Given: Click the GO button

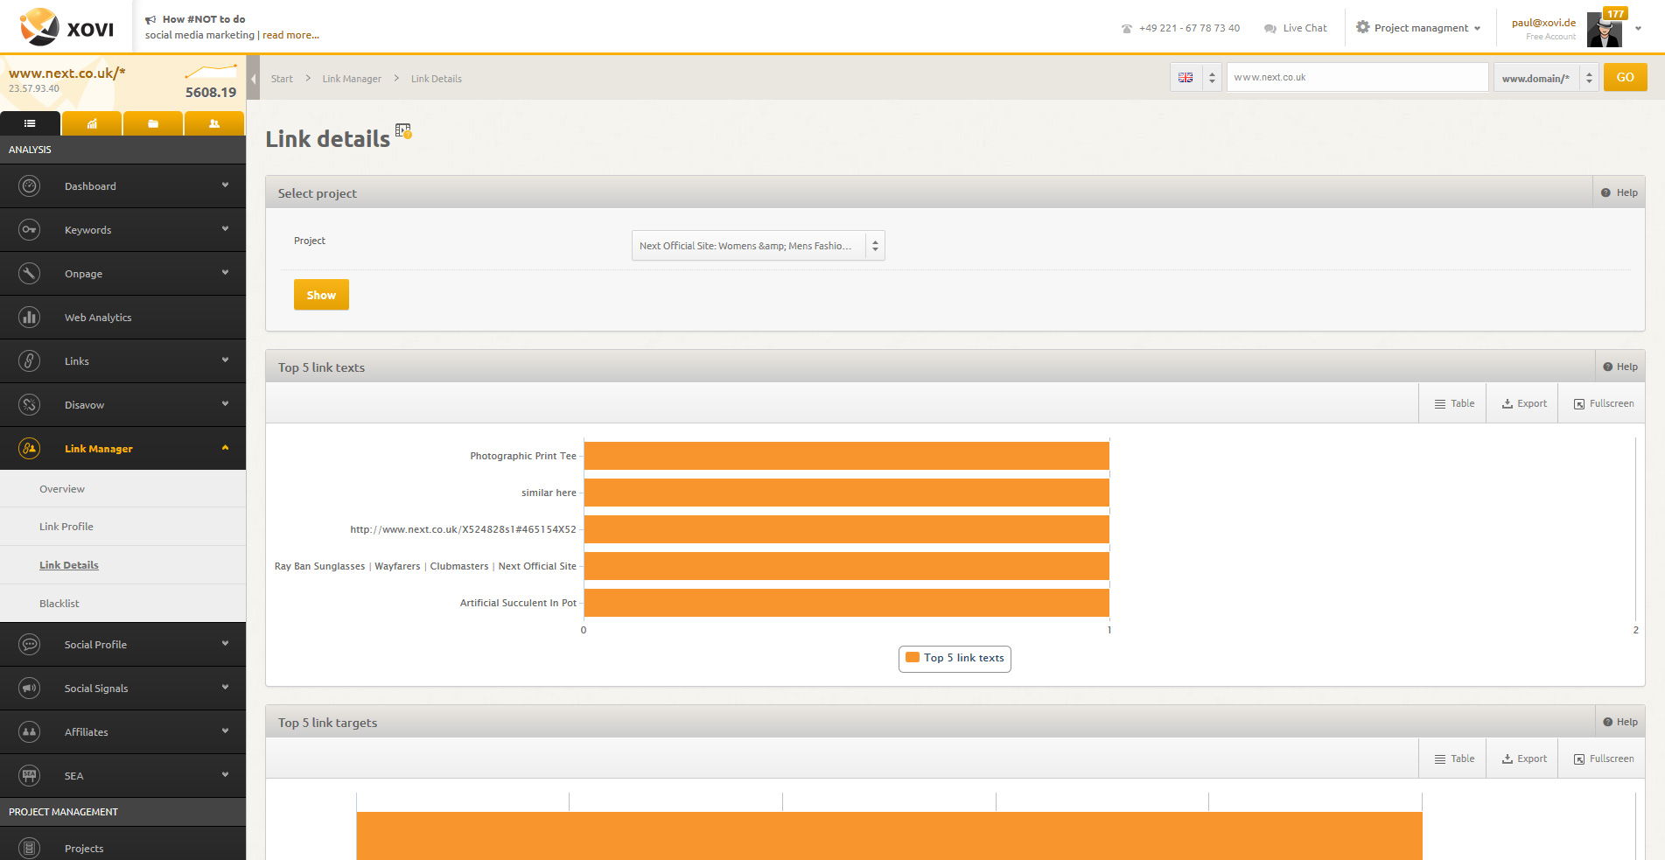Looking at the screenshot, I should 1625,77.
